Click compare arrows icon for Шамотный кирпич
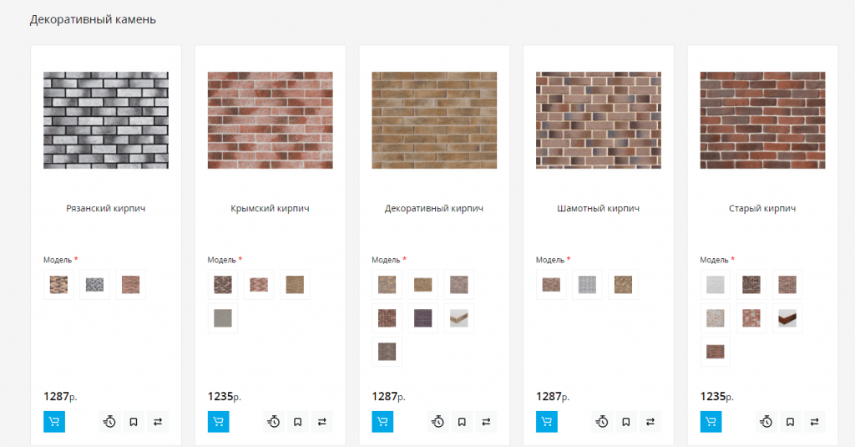 650,421
